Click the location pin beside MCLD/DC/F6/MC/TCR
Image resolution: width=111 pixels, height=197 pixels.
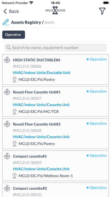(15, 112)
